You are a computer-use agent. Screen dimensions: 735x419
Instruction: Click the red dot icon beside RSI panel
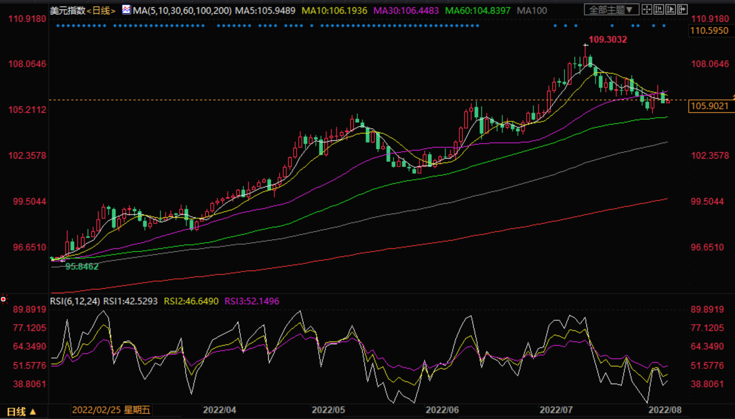point(3,299)
